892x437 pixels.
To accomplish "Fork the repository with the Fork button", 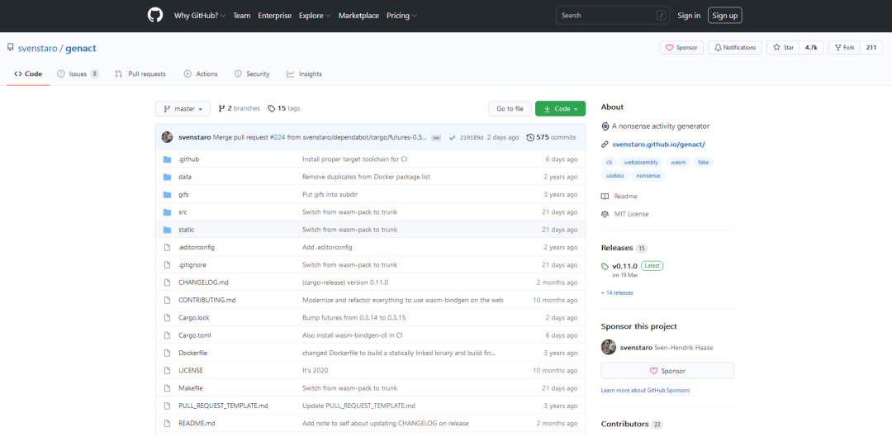I will click(x=844, y=48).
